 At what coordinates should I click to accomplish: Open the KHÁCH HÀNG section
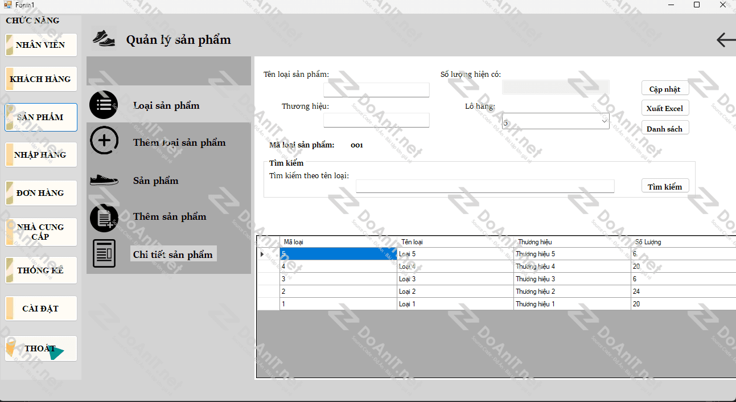point(41,79)
